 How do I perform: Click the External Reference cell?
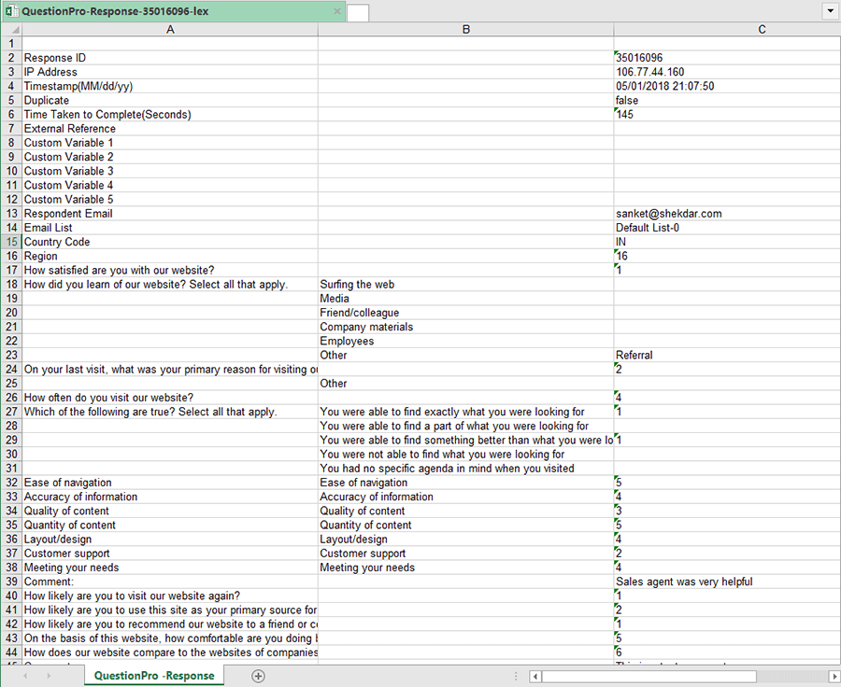pos(170,129)
